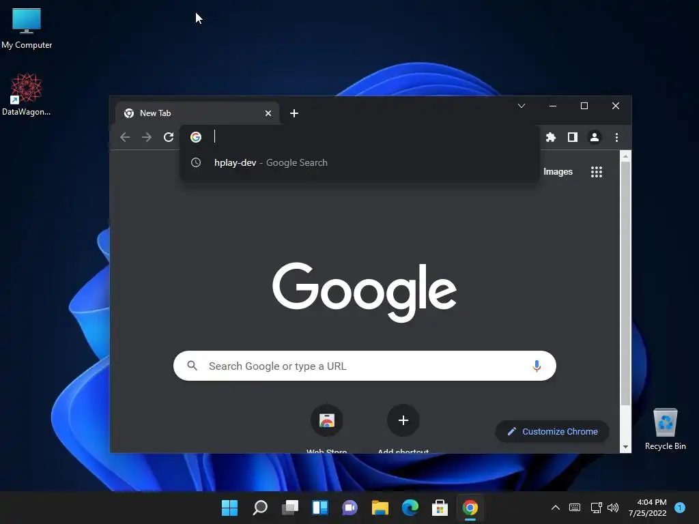Open the Extensions puzzle icon
Screen dimensions: 699x524
pyautogui.click(x=551, y=137)
